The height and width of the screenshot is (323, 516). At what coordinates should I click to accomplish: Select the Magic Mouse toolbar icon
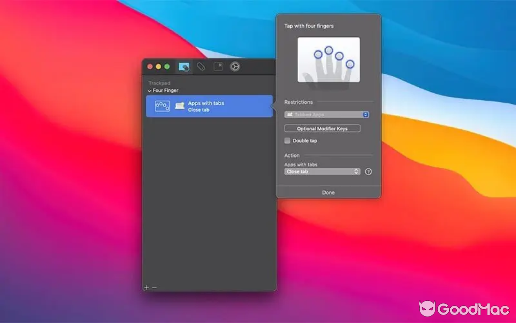201,67
